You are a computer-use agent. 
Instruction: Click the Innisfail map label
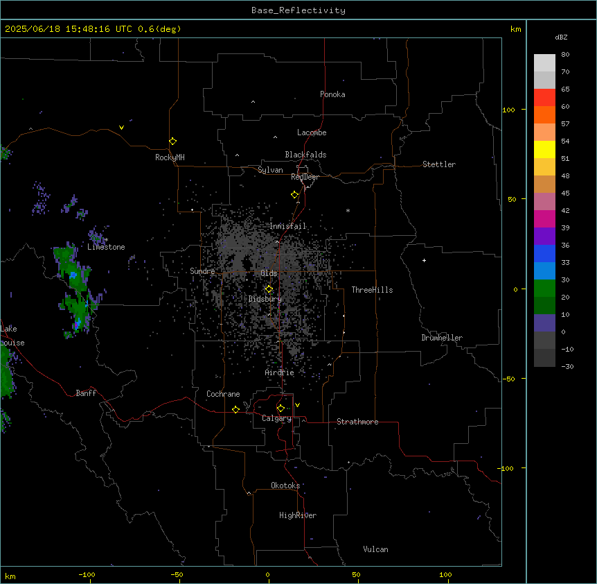288,226
